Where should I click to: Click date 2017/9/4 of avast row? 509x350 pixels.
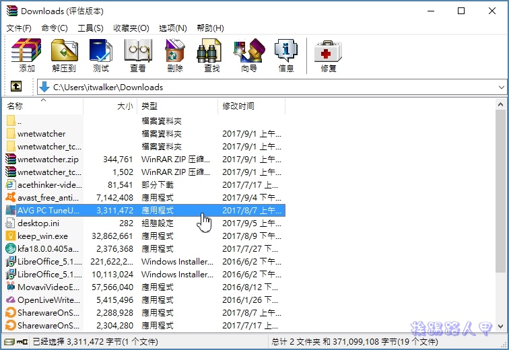point(252,197)
